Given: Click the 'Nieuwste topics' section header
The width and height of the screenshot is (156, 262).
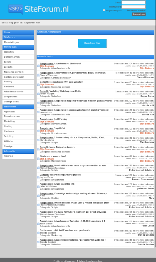Looking at the screenshot, I should 95,57.
